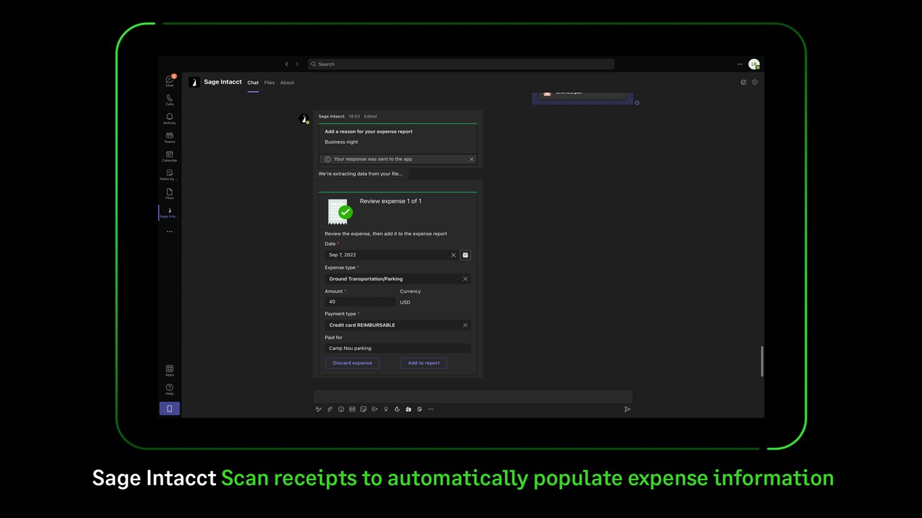Click the Loop refresh icon in the compose toolbar
This screenshot has height=518, width=922.
pyautogui.click(x=397, y=409)
